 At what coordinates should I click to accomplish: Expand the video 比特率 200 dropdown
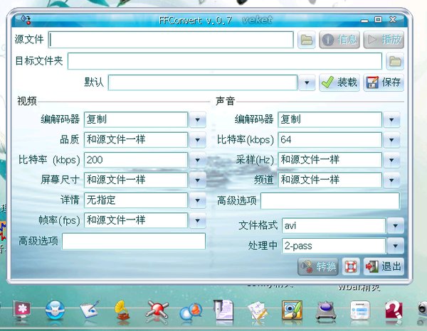(197, 160)
